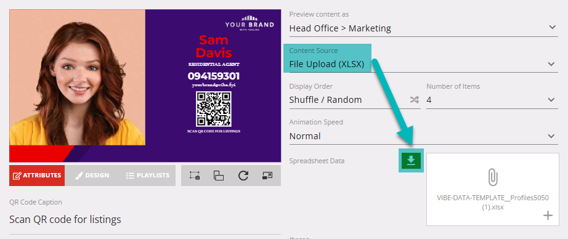This screenshot has height=239, width=568.
Task: Switch to the Design tab
Action: [x=92, y=176]
